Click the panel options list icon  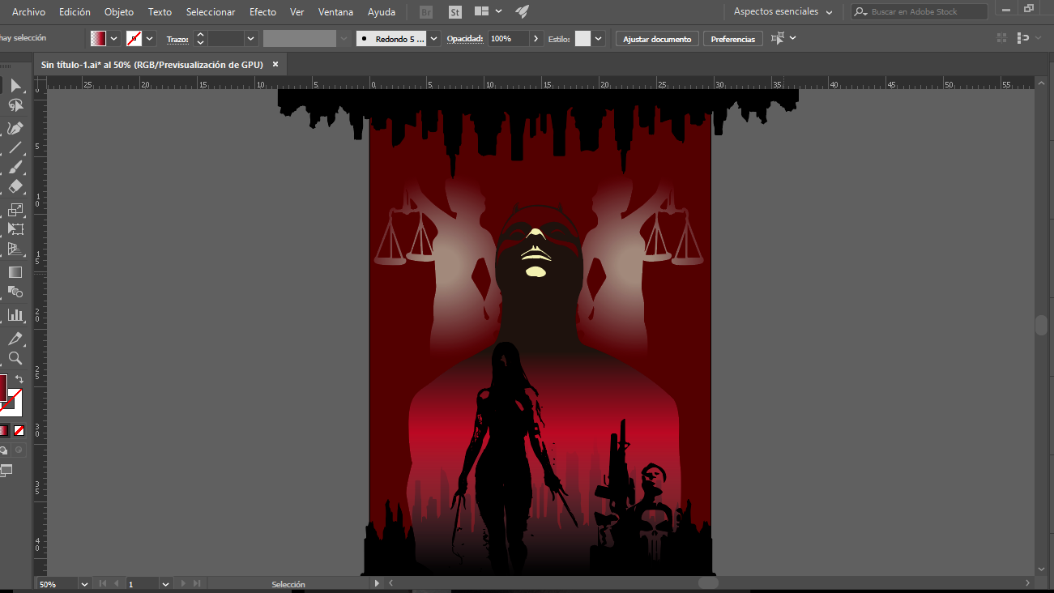[1024, 38]
